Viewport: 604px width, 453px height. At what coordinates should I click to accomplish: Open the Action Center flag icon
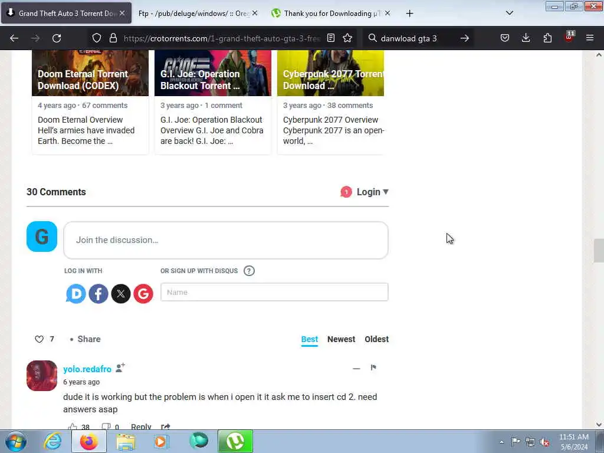516,442
